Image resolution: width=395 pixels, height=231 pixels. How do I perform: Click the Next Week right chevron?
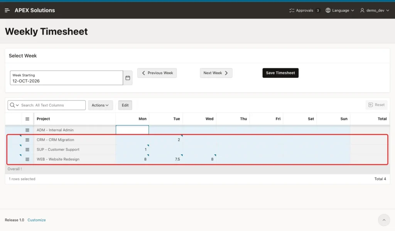pyautogui.click(x=226, y=73)
